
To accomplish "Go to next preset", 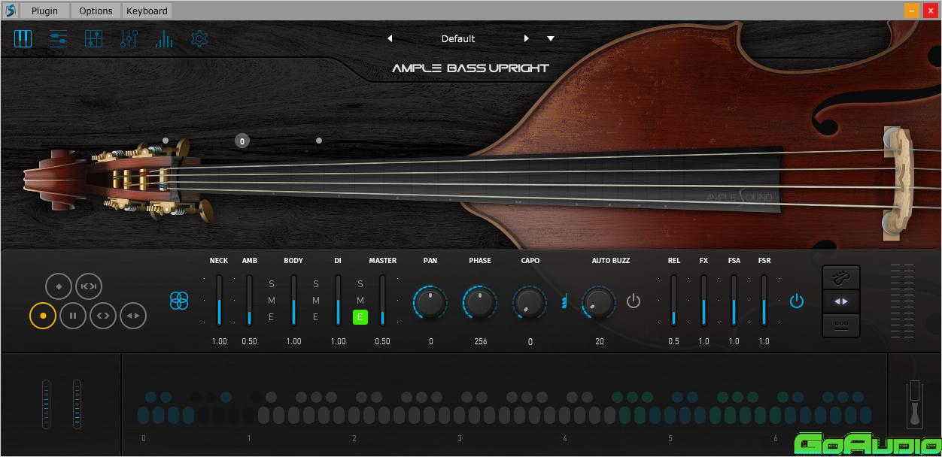I will (x=526, y=38).
